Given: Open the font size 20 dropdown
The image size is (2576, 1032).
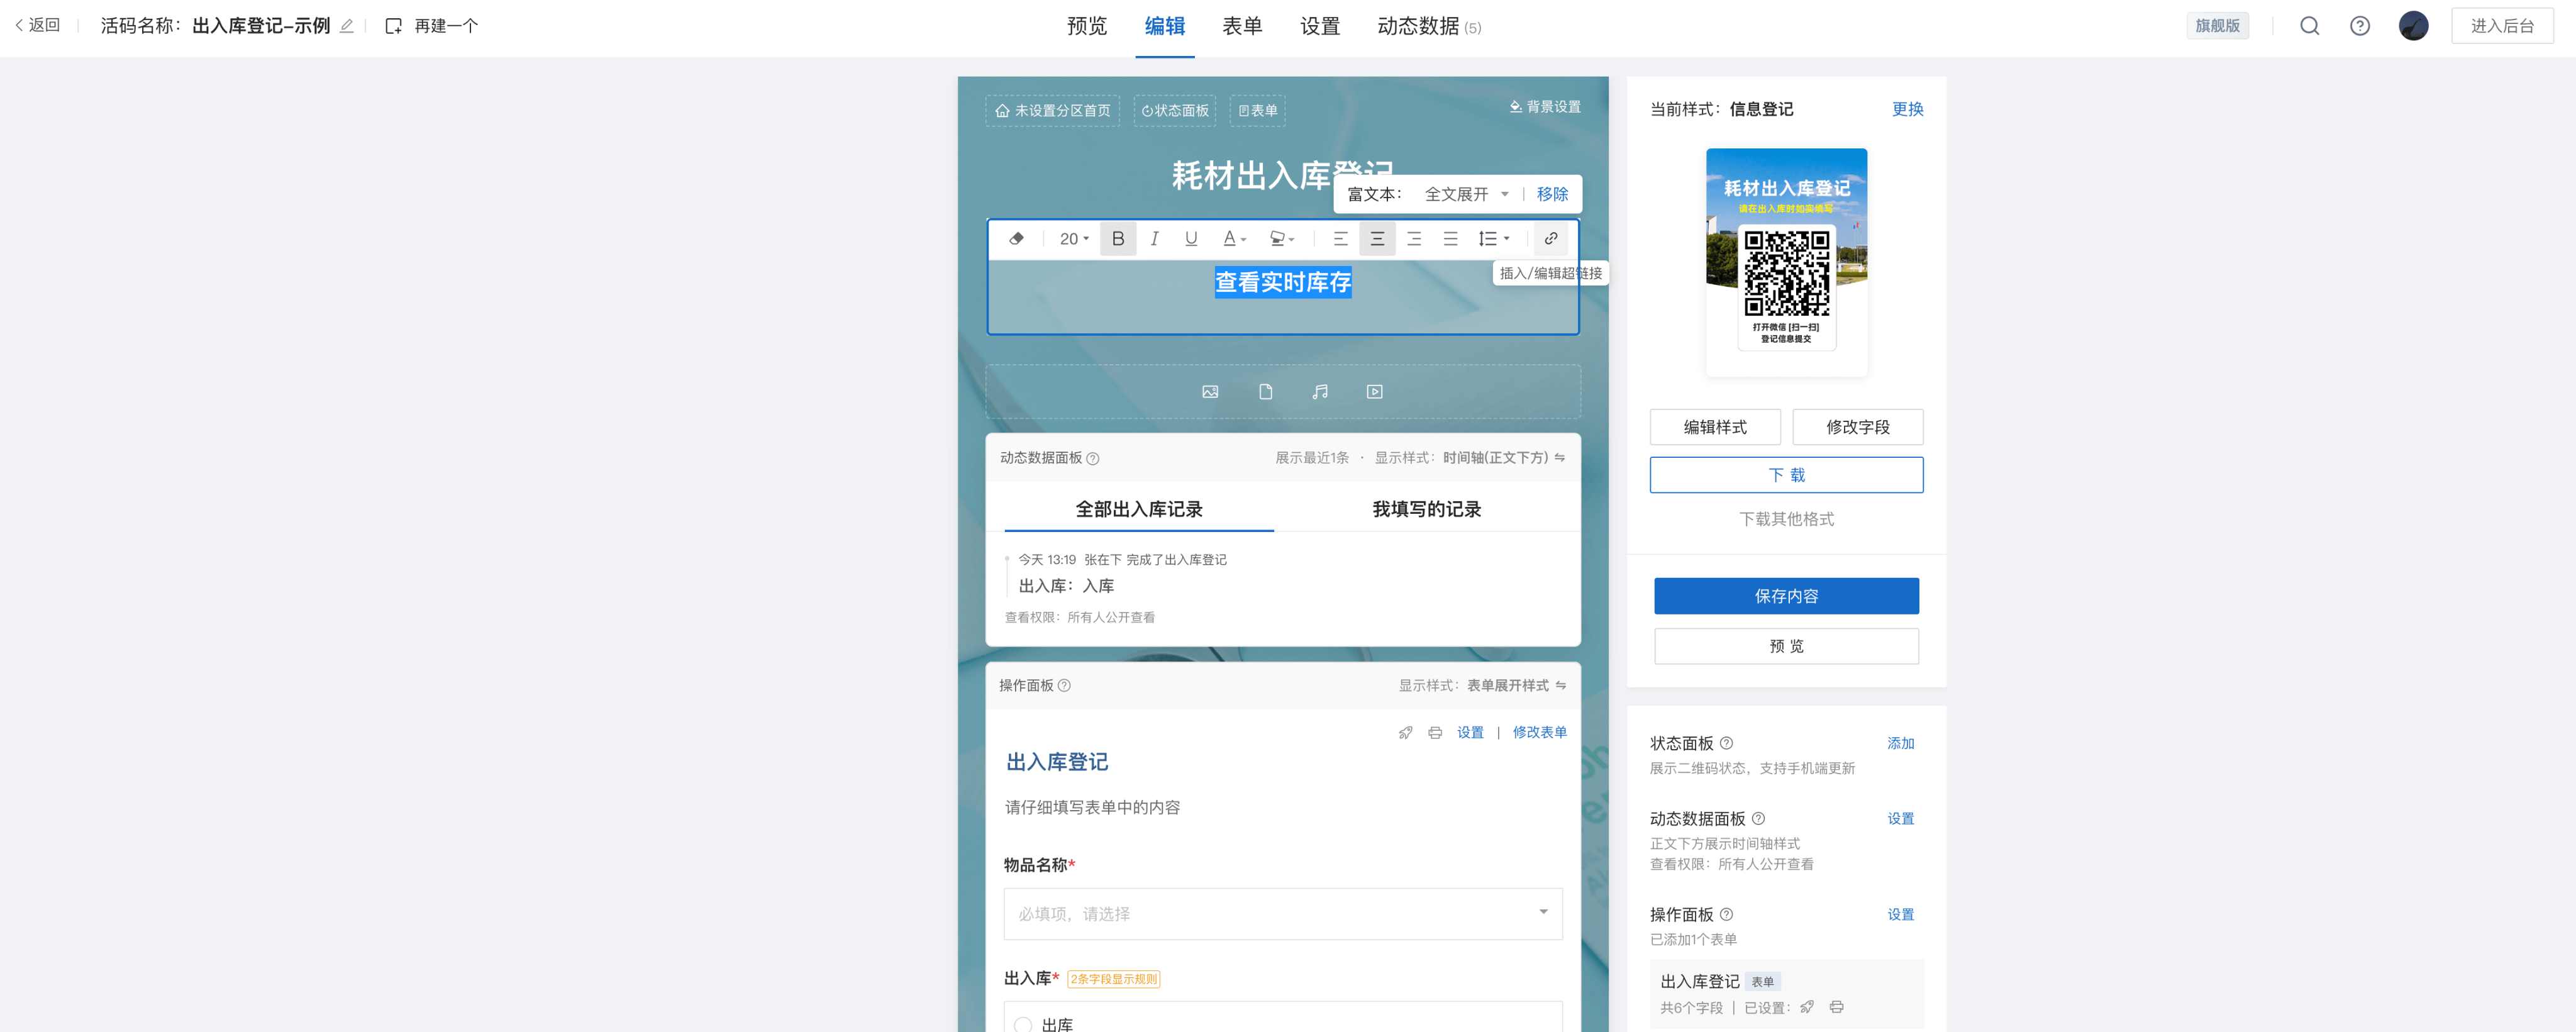Looking at the screenshot, I should tap(1074, 238).
